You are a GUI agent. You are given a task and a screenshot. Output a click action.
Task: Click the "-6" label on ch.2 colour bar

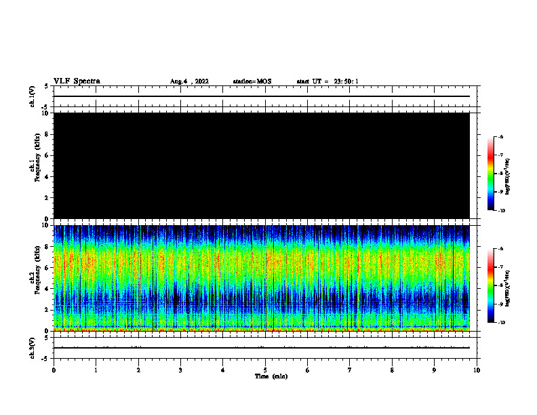(x=500, y=249)
